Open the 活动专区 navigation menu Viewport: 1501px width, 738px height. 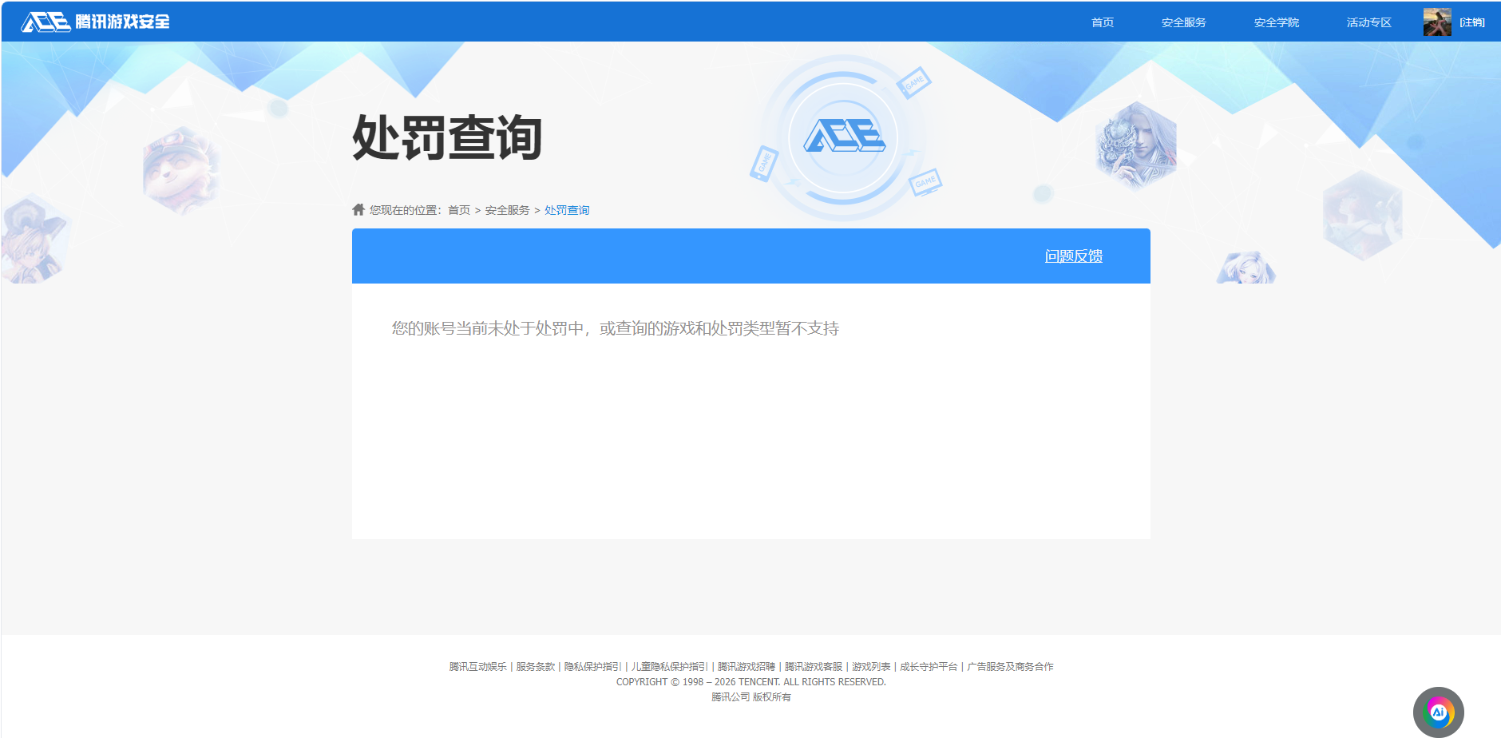click(1367, 22)
